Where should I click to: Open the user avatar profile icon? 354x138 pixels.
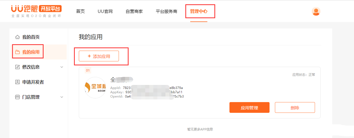pyautogui.click(x=316, y=11)
